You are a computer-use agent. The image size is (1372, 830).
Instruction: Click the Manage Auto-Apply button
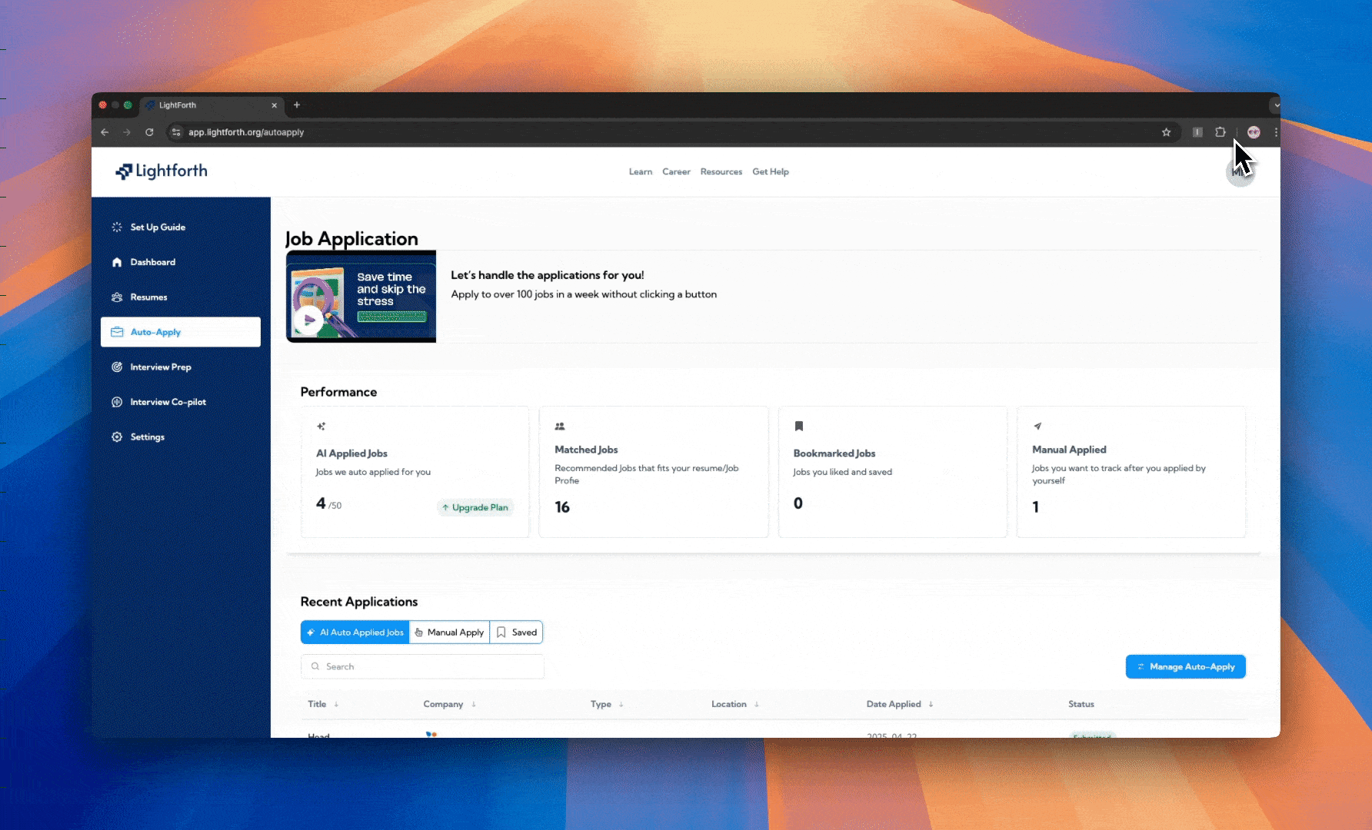pos(1185,667)
